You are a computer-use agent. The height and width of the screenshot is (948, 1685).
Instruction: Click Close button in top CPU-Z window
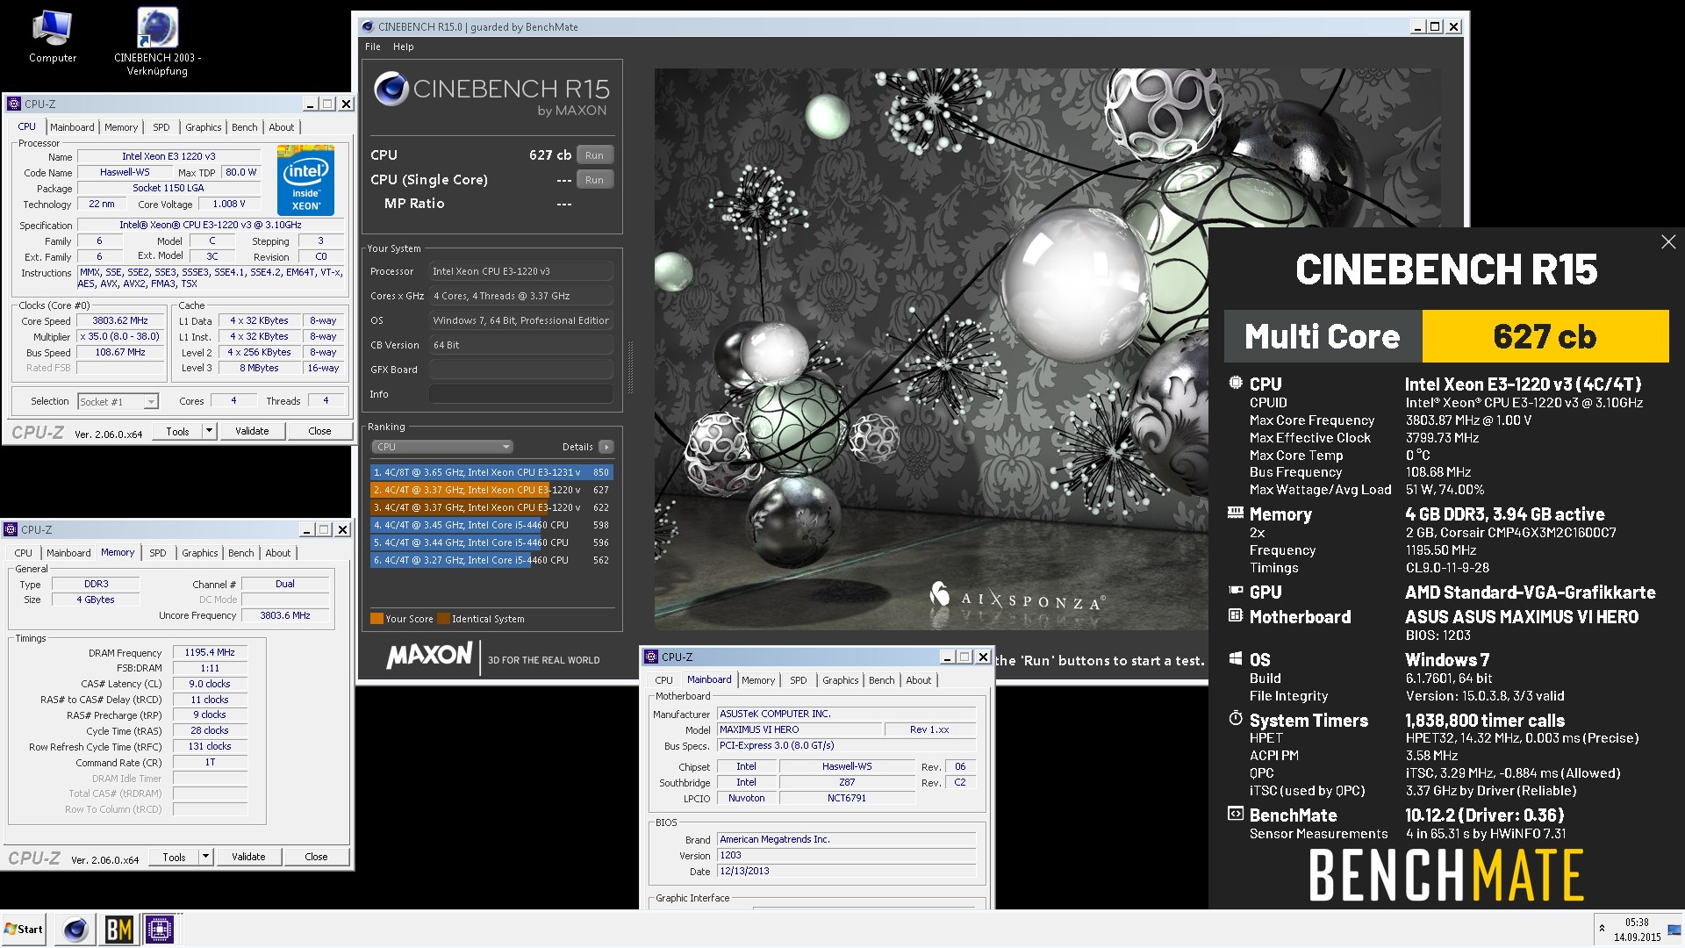click(x=319, y=431)
